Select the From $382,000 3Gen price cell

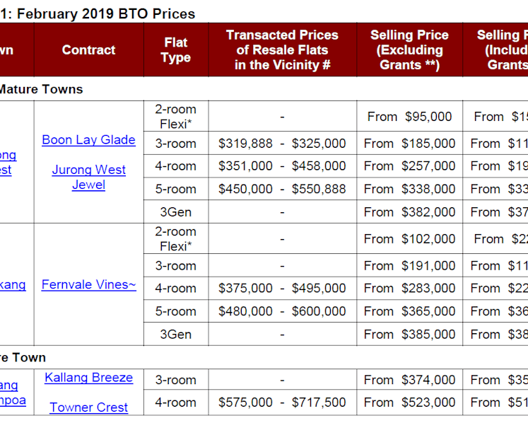tap(409, 212)
